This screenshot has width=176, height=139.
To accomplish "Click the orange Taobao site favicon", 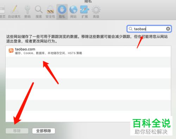I will coord(11,51).
